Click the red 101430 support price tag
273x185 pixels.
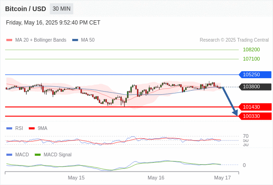point(255,107)
